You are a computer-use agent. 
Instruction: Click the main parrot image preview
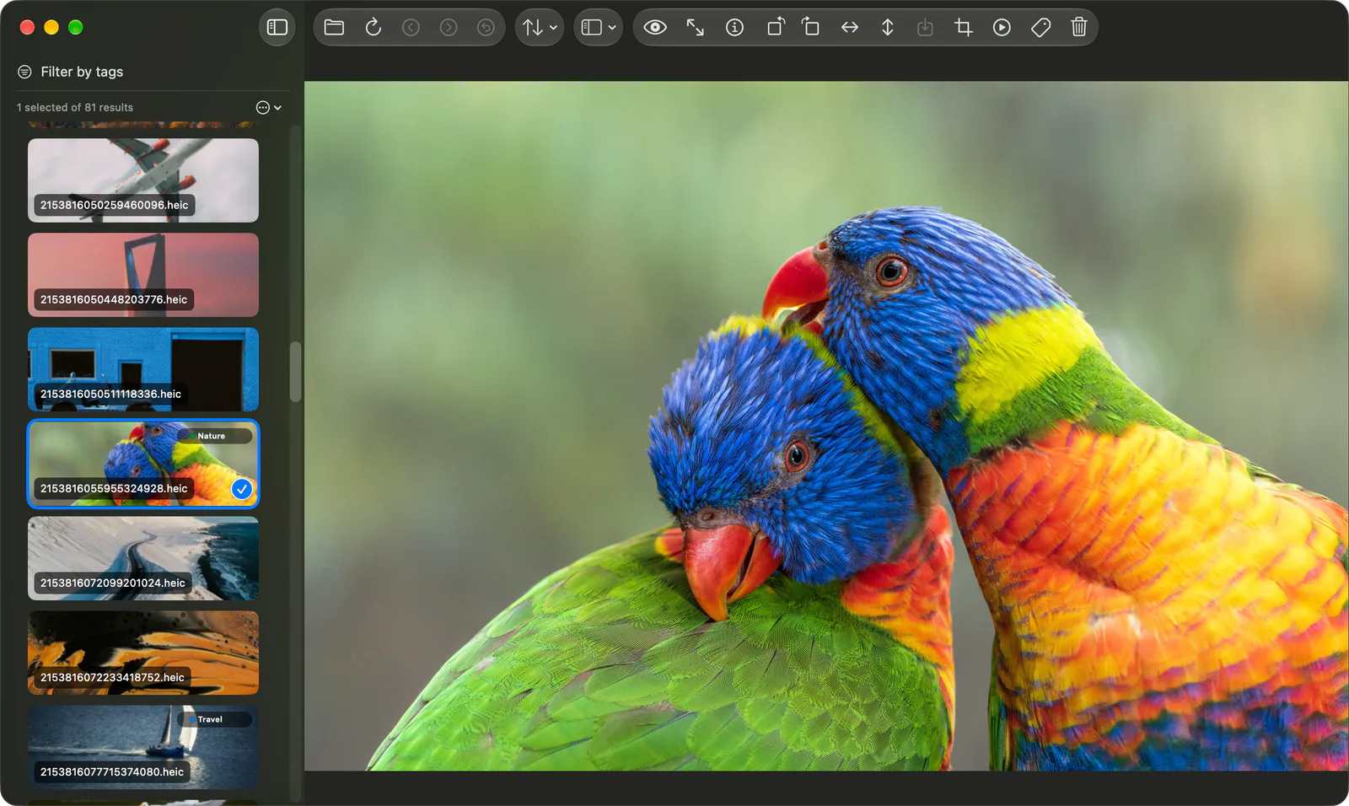[826, 426]
